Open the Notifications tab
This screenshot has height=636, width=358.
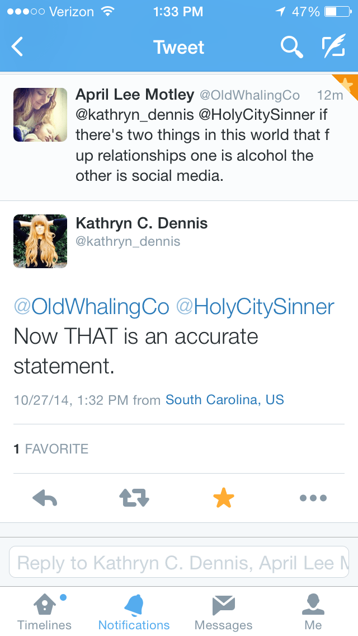[x=134, y=611]
